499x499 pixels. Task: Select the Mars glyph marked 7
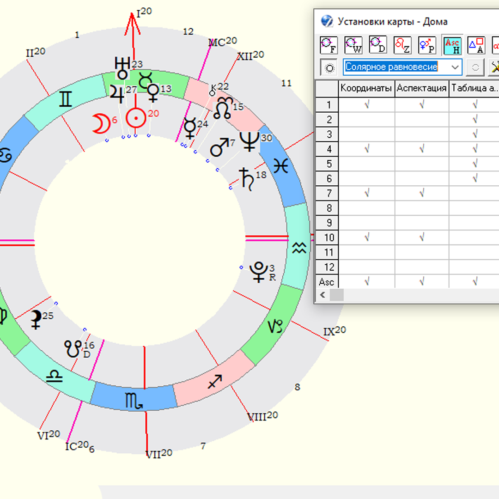(x=219, y=147)
